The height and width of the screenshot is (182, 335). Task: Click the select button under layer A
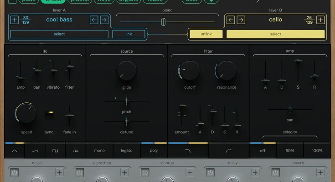pyautogui.click(x=59, y=34)
